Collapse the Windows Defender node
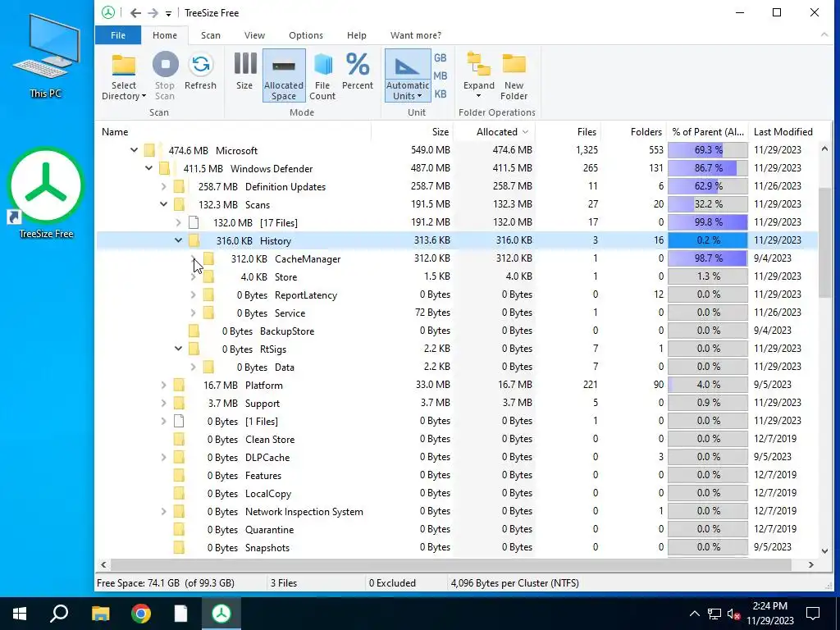Screen dimensions: 840x630 pyautogui.click(x=148, y=168)
